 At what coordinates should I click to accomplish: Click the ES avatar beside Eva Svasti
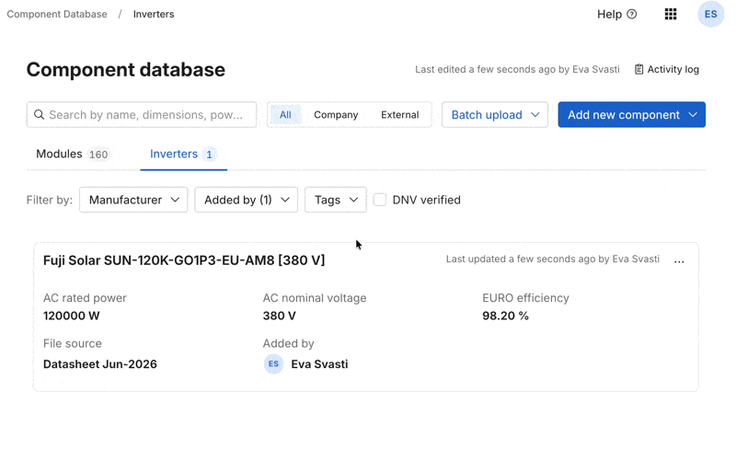(x=273, y=364)
